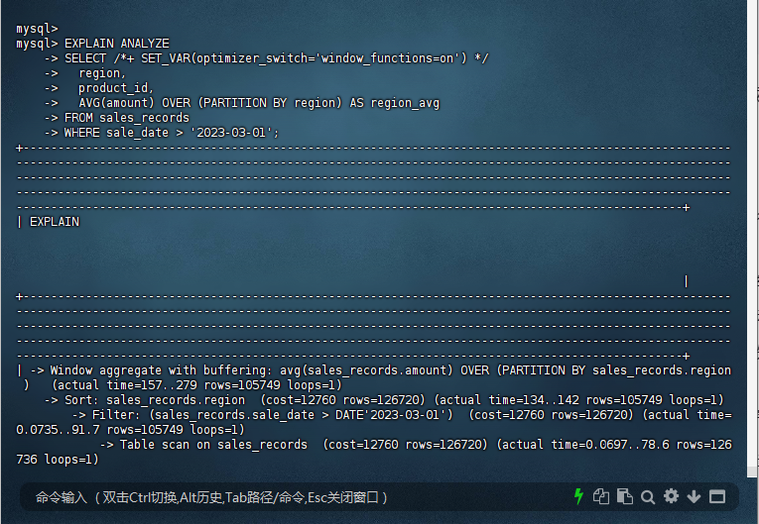Click the copy icon in command bar
This screenshot has width=759, height=524.
coord(600,496)
